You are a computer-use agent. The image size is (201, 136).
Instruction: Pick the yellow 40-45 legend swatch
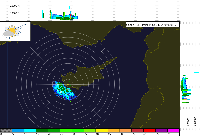coord(102,130)
